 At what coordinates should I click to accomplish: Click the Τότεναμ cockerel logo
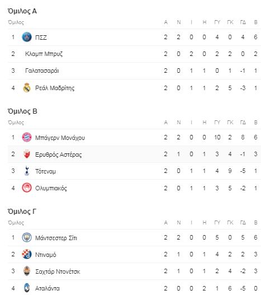click(27, 171)
